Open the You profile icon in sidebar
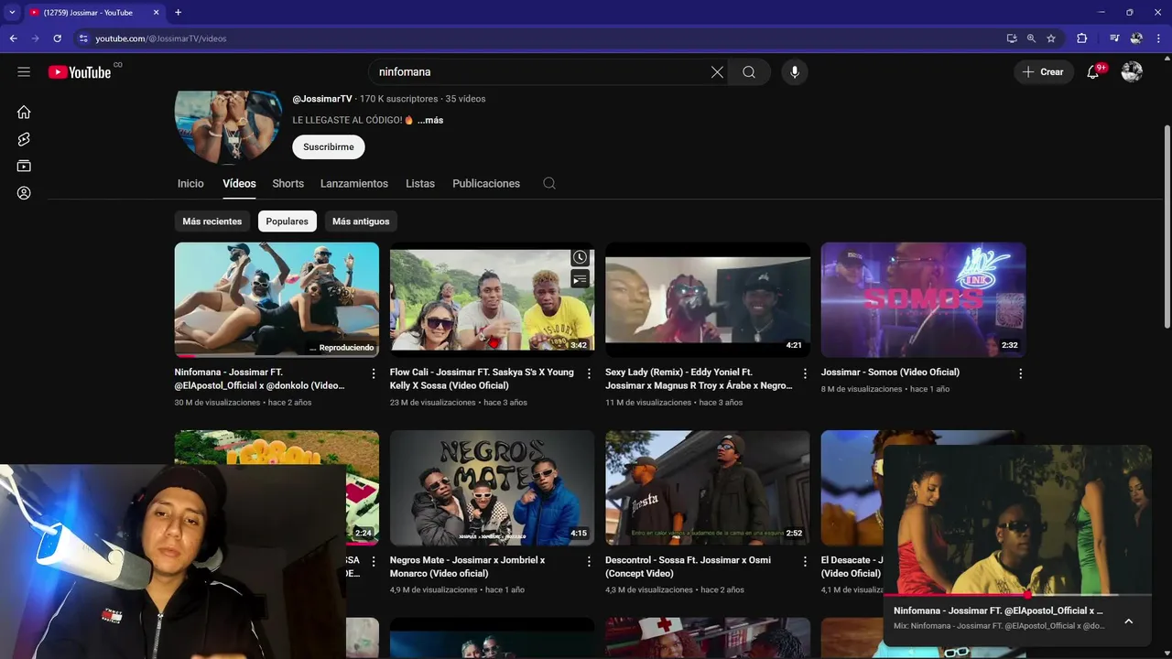 tap(24, 193)
